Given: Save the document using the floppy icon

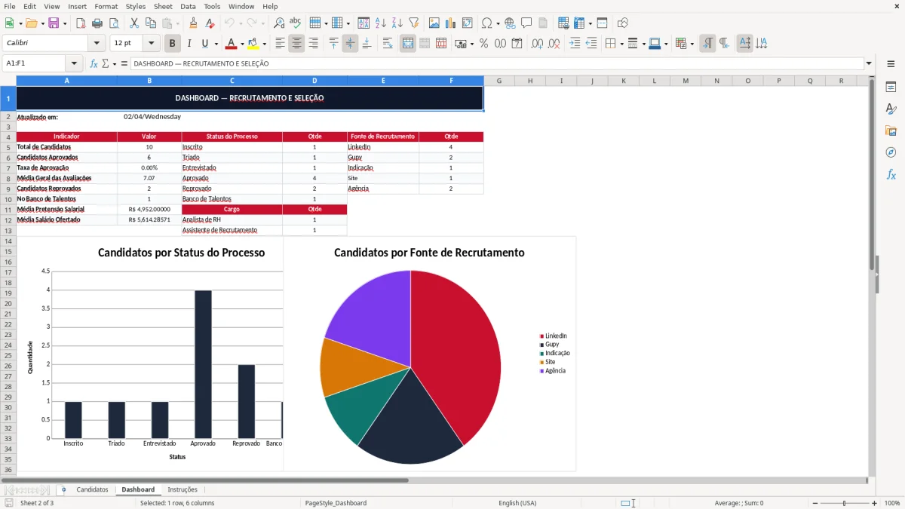Looking at the screenshot, I should tap(53, 23).
